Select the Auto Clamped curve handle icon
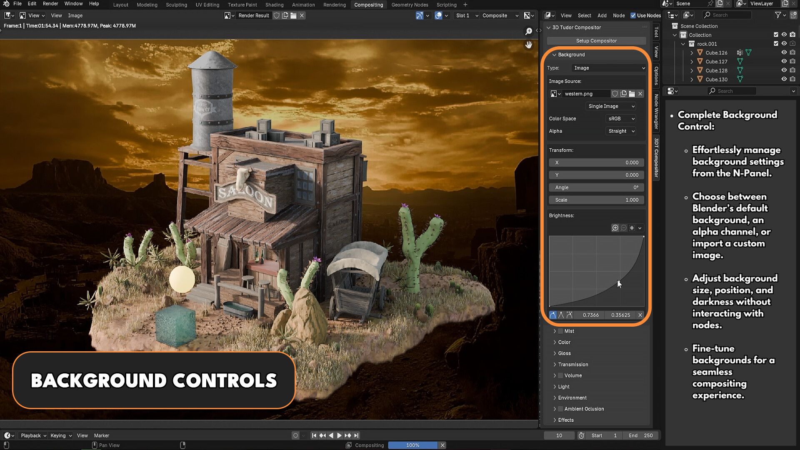The image size is (800, 450). tap(569, 315)
